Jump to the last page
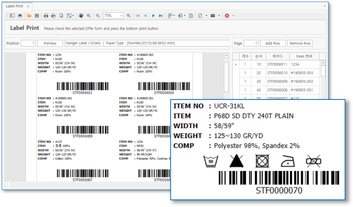 [161, 16]
